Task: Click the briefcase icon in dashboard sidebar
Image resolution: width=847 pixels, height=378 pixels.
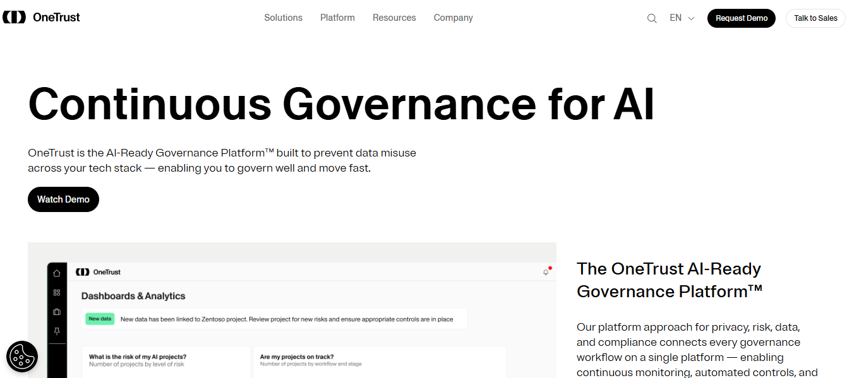Action: click(x=57, y=312)
